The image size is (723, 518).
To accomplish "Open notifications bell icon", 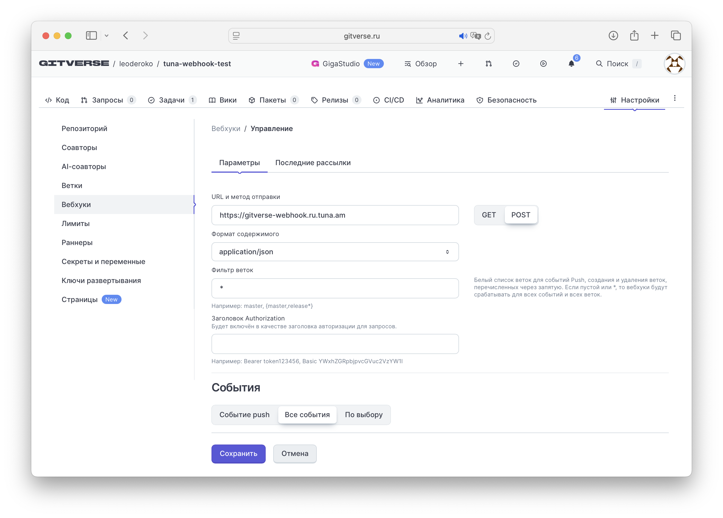I will click(x=571, y=64).
